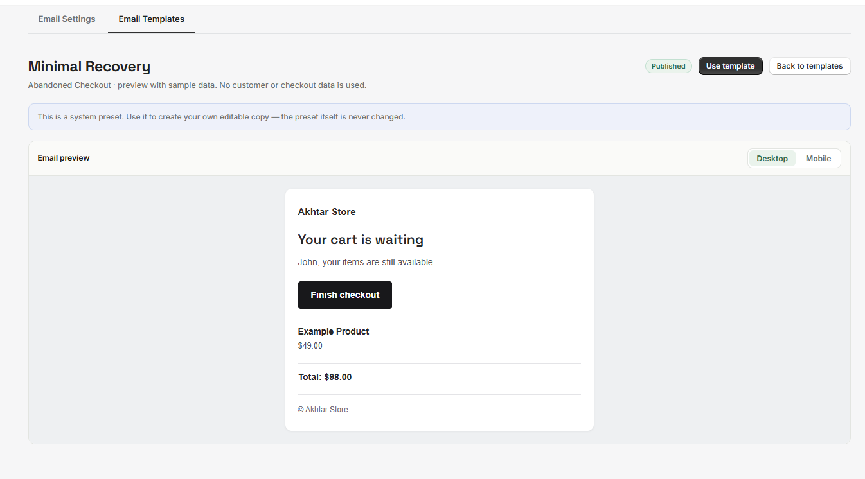Click the © Akhtar Store footer
Image resolution: width=865 pixels, height=479 pixels.
click(323, 410)
